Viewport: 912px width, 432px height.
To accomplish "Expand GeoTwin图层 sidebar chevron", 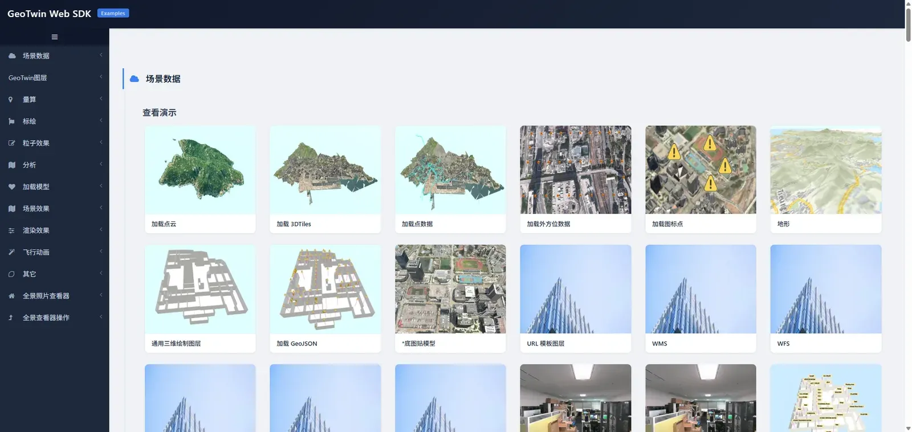I will pos(101,77).
